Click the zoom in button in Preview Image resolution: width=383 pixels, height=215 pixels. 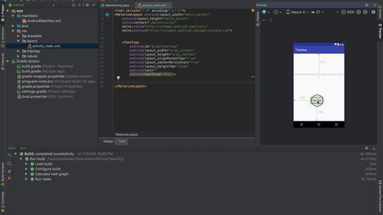pyautogui.click(x=358, y=12)
